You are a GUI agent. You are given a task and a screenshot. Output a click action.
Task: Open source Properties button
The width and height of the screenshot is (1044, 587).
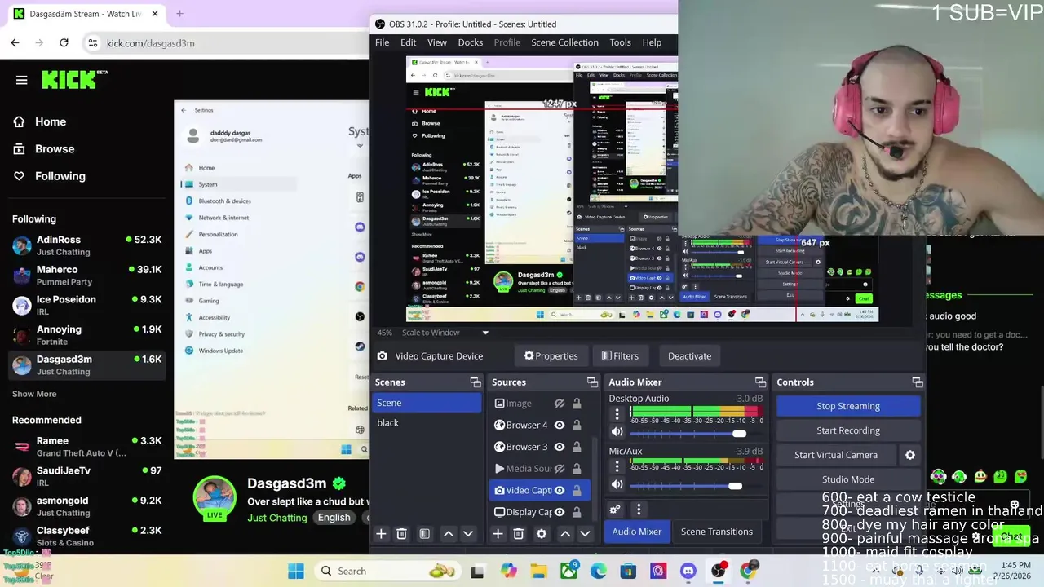(x=551, y=355)
